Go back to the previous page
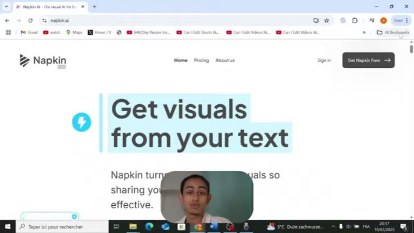 pos(7,20)
